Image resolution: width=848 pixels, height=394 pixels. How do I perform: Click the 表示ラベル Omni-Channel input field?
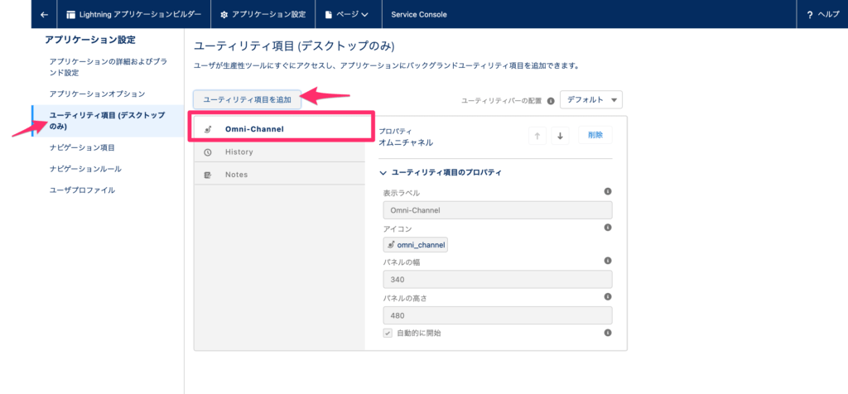[497, 210]
